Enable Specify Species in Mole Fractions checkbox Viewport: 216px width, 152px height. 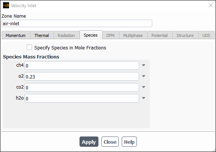[29, 47]
